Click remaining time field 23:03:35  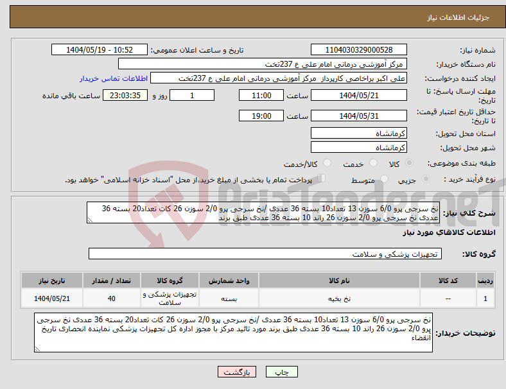pos(125,95)
